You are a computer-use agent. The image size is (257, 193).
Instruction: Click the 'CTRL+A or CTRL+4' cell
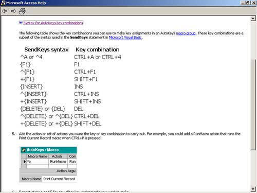(98, 57)
